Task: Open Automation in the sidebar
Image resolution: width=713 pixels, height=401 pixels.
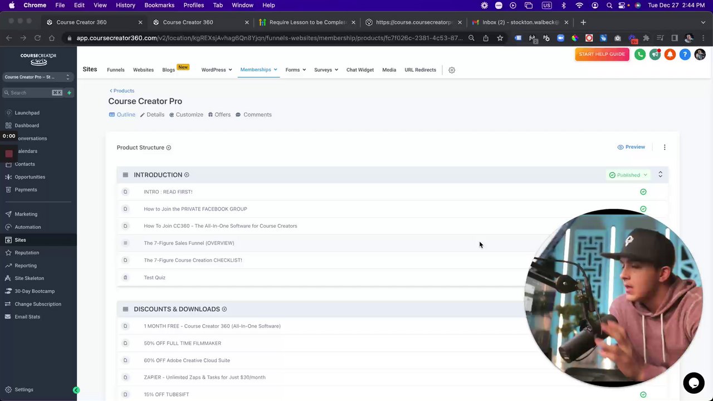Action: coord(27,227)
